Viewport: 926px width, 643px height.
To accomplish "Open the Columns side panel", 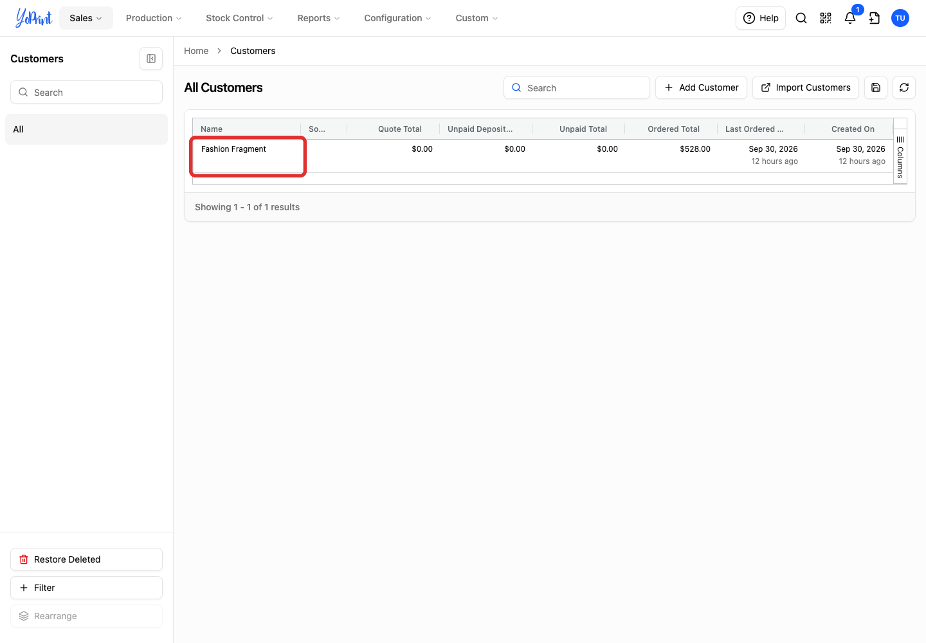I will point(900,157).
